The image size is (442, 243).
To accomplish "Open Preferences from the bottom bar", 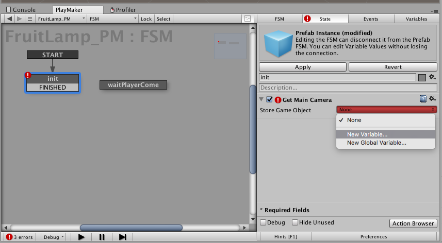I will point(374,237).
